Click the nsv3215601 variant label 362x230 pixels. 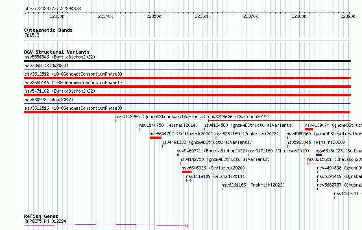pyautogui.click(x=334, y=159)
